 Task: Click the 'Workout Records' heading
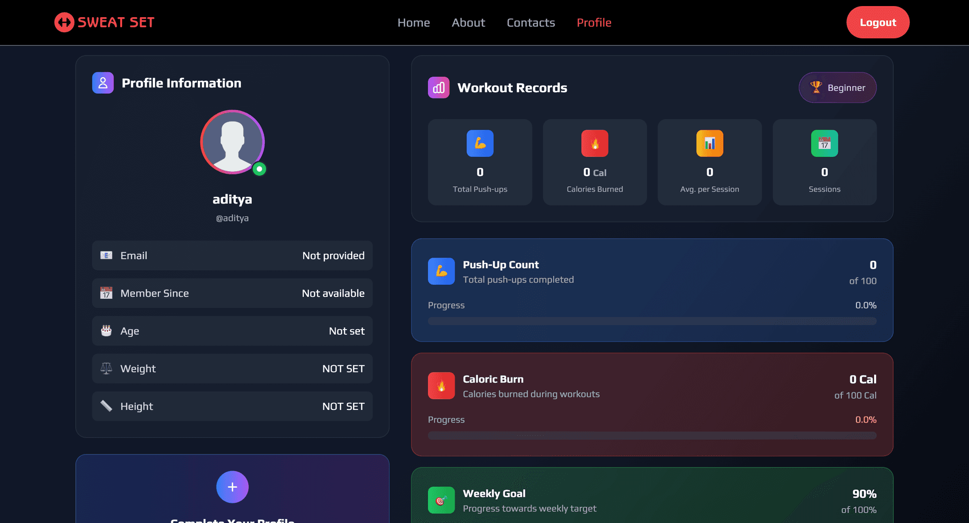click(x=512, y=88)
